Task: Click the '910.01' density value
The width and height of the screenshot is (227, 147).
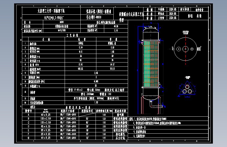Action: click(x=112, y=69)
